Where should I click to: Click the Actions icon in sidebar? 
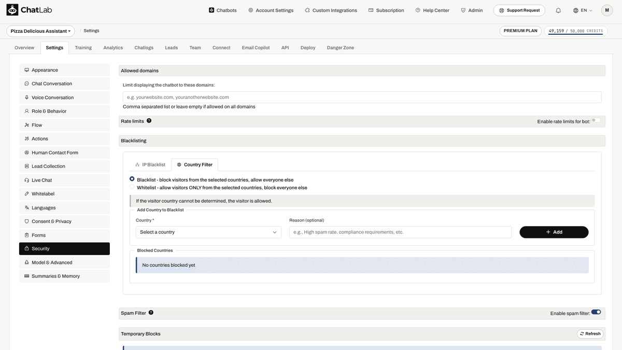point(26,138)
